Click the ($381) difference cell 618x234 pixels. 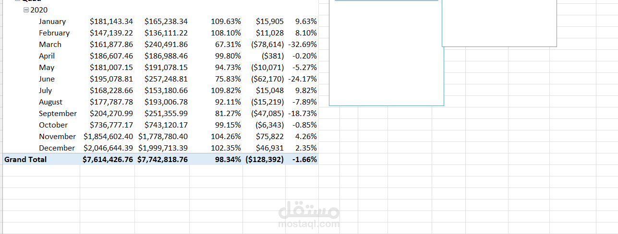(273, 56)
